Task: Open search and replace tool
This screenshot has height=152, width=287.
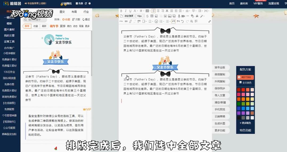Action: coord(191,21)
